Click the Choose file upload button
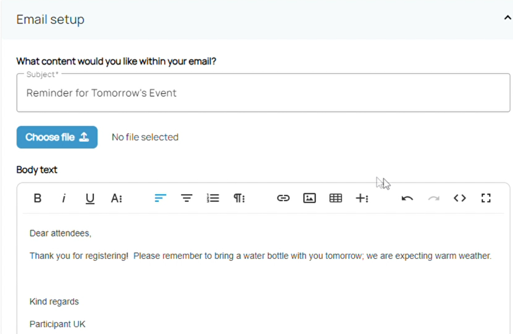The image size is (513, 334). [x=57, y=137]
